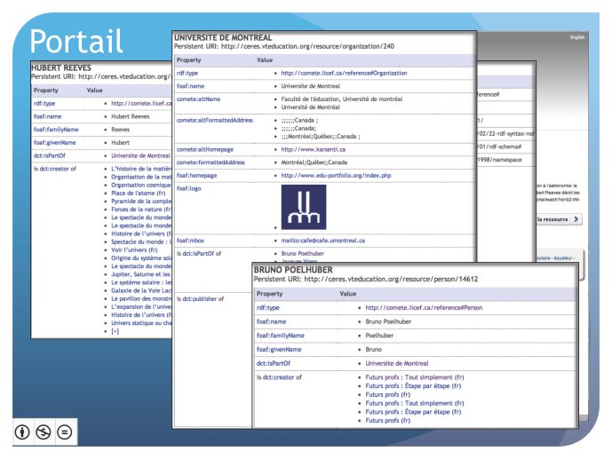The width and height of the screenshot is (612, 459).
Task: Open the 'L'histoire de la matièr' resource link
Action: pyautogui.click(x=141, y=169)
